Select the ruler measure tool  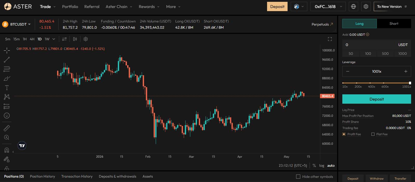tap(7, 128)
